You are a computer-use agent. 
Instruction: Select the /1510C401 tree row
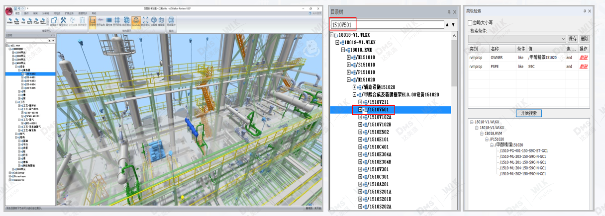378,147
